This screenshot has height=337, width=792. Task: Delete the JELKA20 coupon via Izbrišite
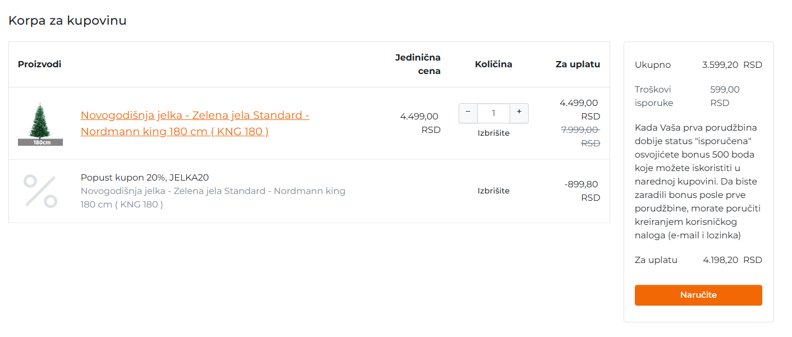493,191
